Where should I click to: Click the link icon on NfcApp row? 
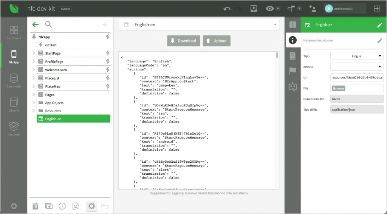tap(108, 37)
